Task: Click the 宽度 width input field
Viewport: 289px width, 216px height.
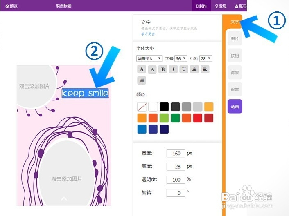Action: click(x=176, y=153)
